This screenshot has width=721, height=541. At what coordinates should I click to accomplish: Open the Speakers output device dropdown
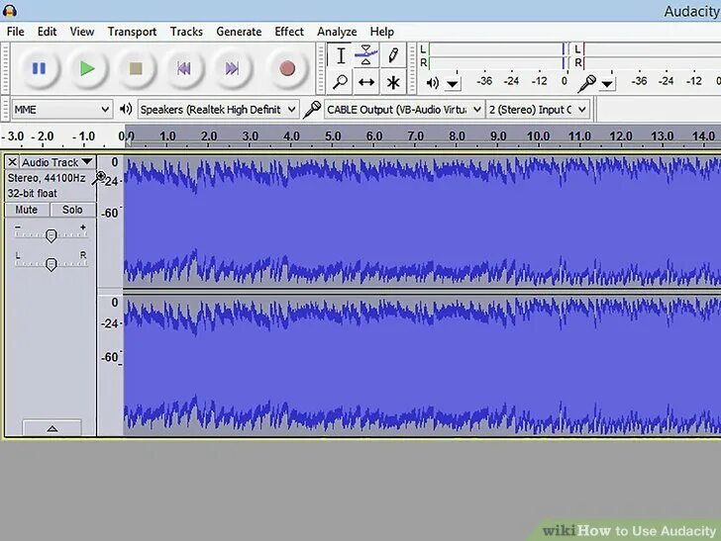[x=218, y=110]
